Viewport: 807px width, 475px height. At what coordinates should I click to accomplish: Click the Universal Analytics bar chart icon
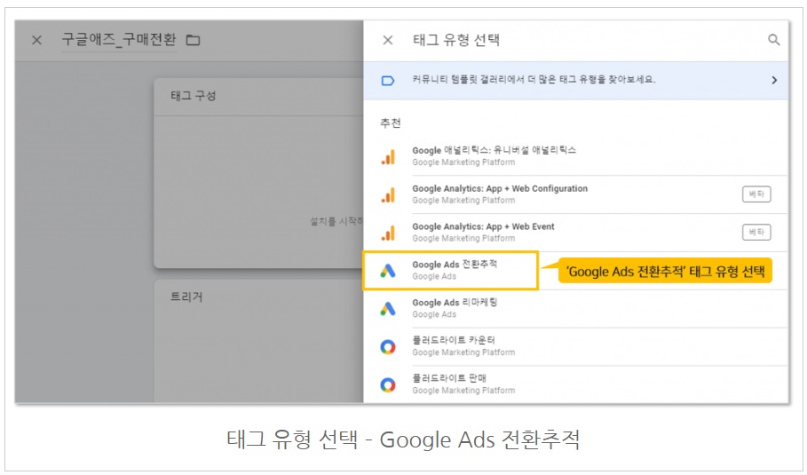[388, 156]
